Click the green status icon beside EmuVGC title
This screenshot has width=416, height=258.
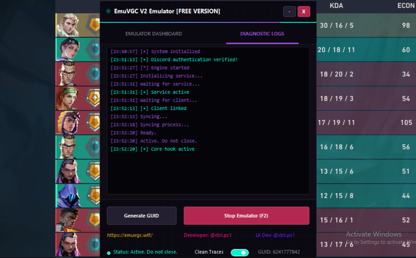point(108,11)
